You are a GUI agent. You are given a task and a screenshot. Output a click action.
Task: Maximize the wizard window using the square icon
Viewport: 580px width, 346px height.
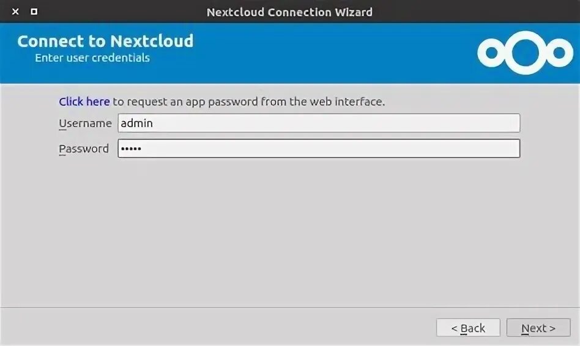pos(34,12)
